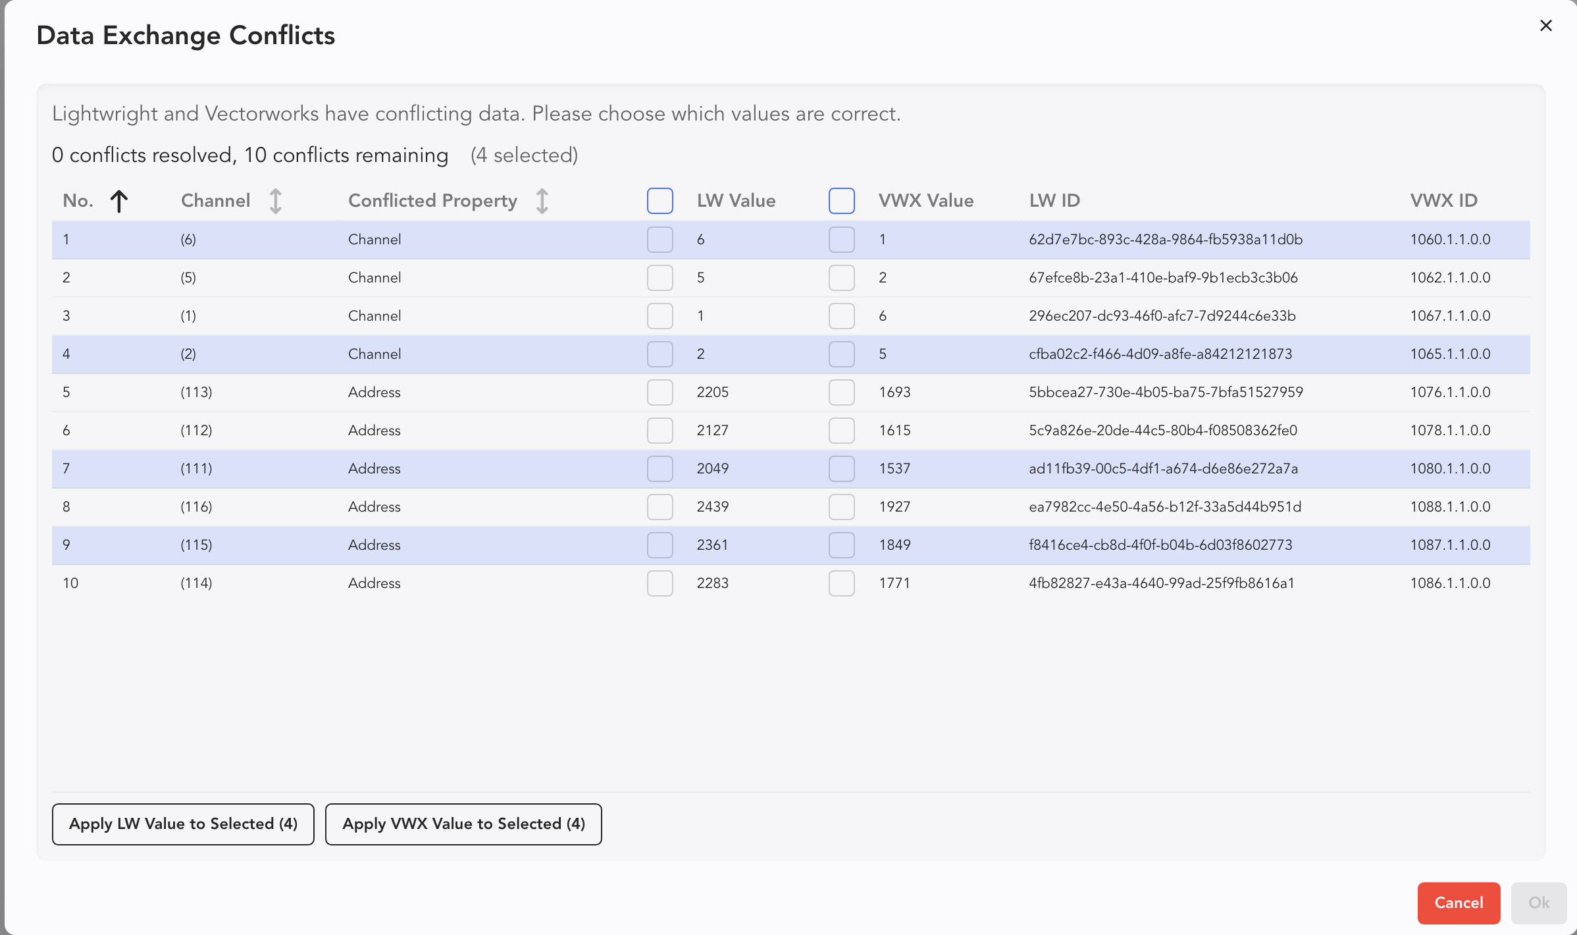Check LW value 6 for row 1

(x=659, y=240)
